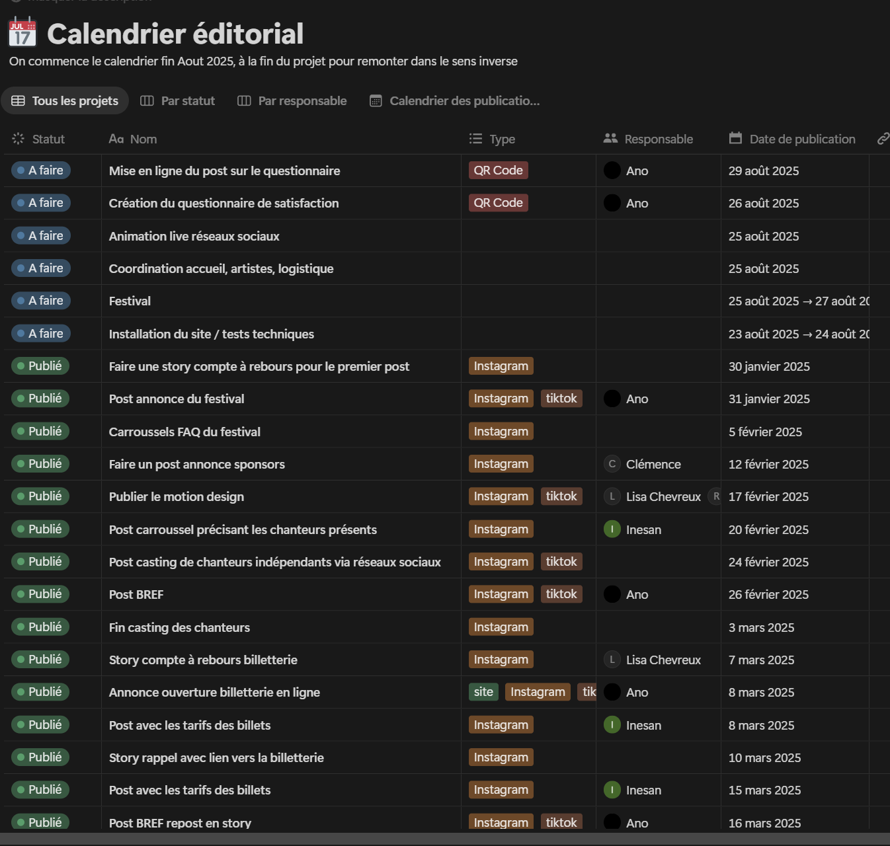The image size is (890, 846).
Task: Open the Type column header menu
Action: pyautogui.click(x=502, y=139)
